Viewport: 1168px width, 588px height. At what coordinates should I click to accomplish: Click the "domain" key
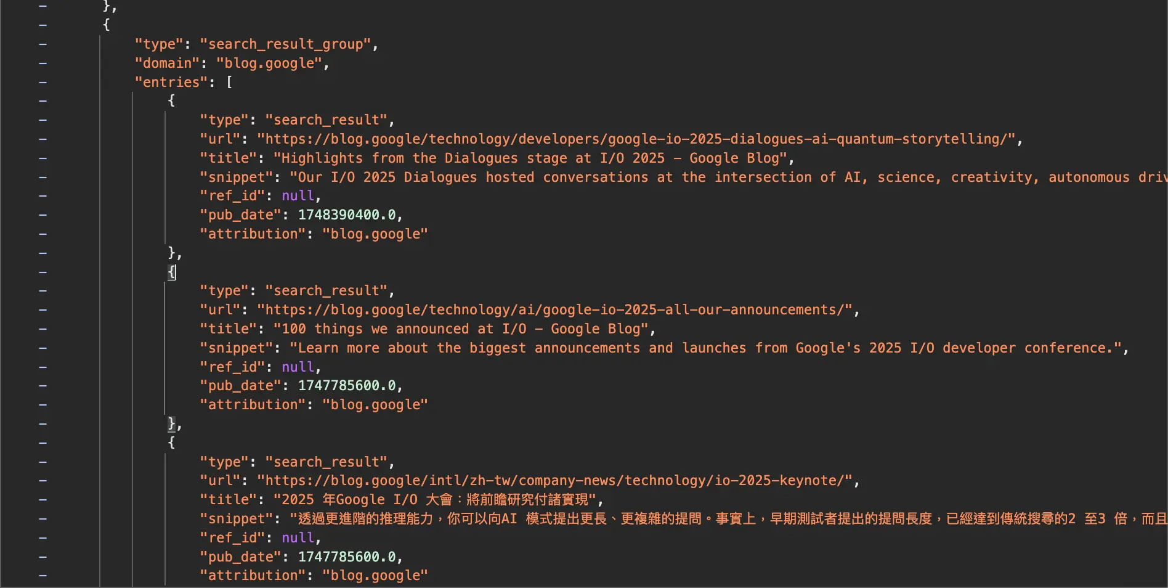click(168, 63)
